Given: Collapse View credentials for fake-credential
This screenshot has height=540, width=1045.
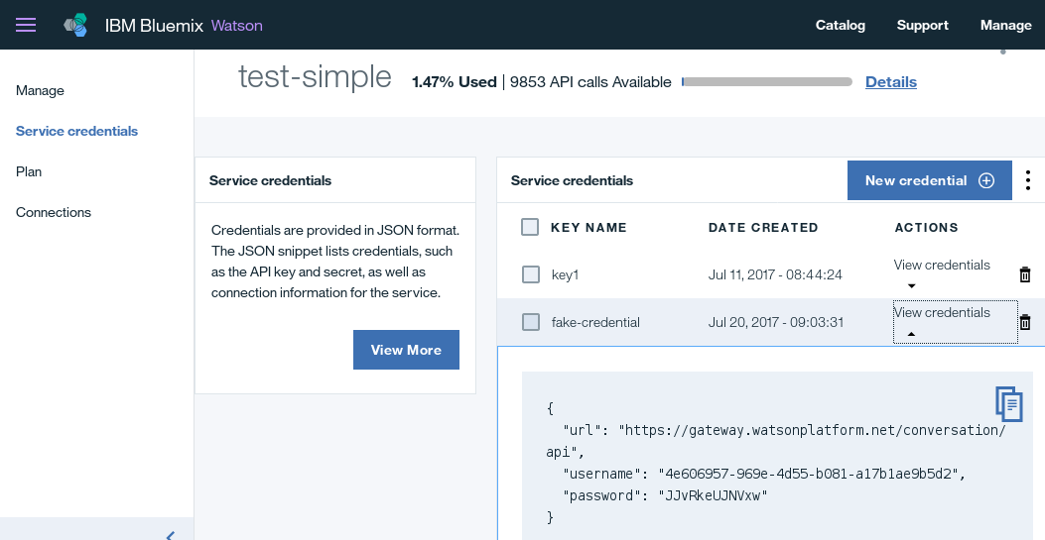Looking at the screenshot, I should 955,322.
